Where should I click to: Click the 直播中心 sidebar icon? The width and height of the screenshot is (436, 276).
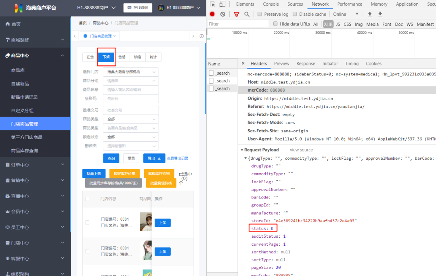pyautogui.click(x=8, y=196)
